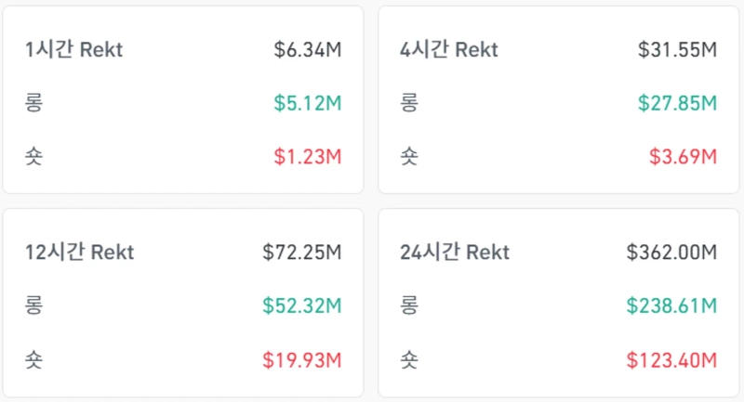The width and height of the screenshot is (744, 402).
Task: Select the $362.00M total amount
Action: (671, 252)
